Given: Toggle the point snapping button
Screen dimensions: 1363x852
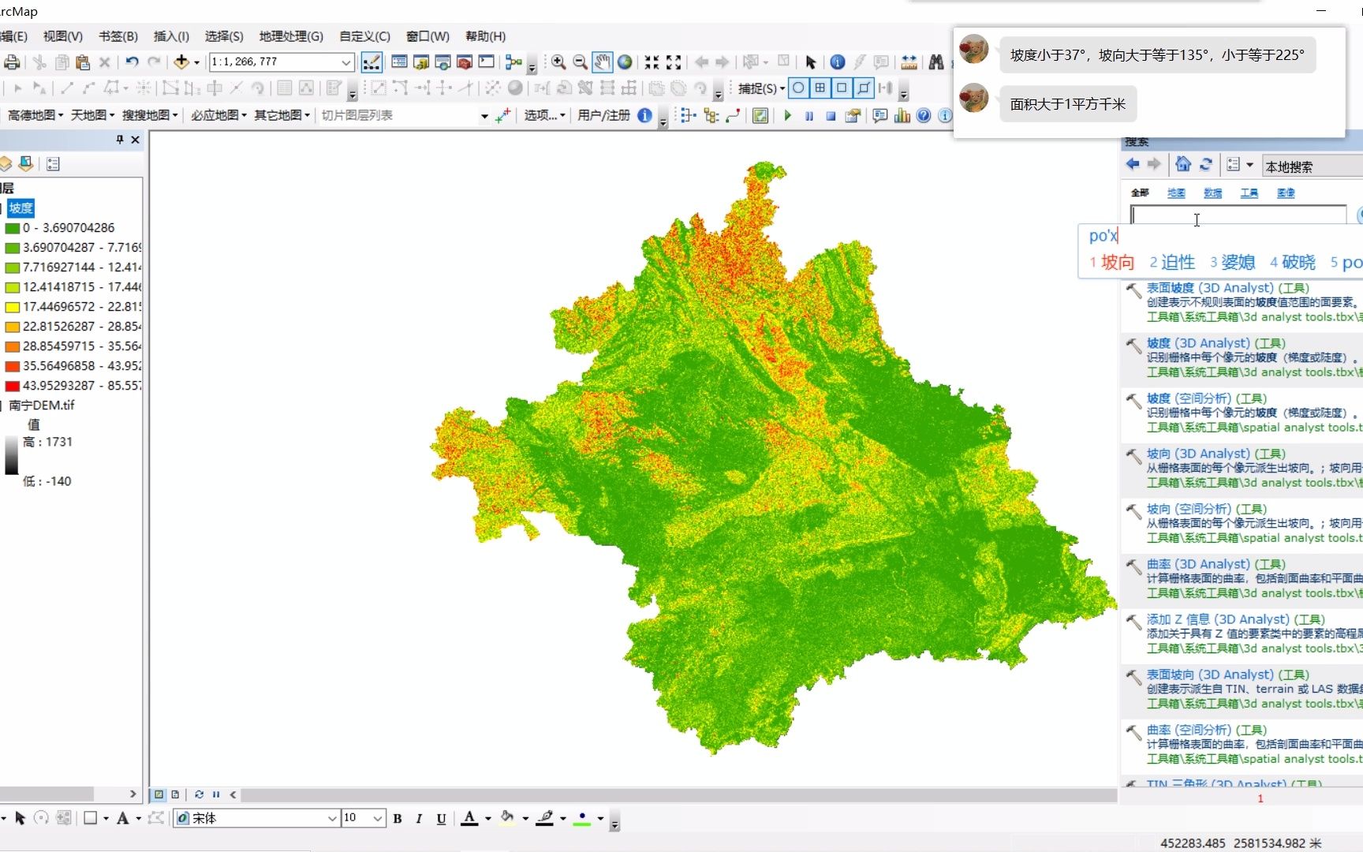Looking at the screenshot, I should point(798,88).
